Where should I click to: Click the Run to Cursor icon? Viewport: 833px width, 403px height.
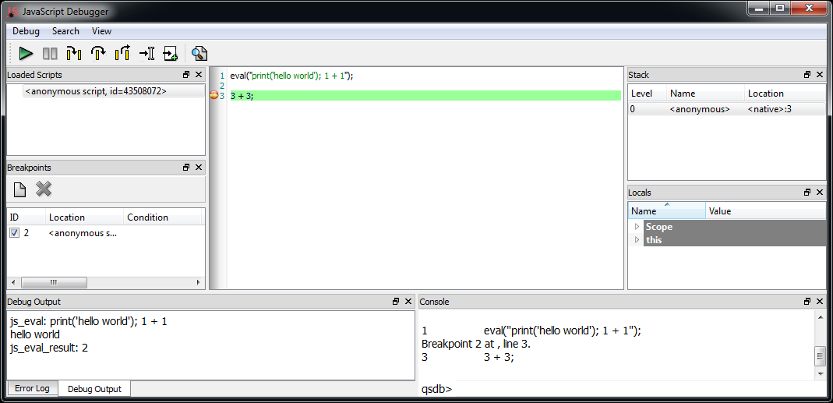pyautogui.click(x=146, y=53)
